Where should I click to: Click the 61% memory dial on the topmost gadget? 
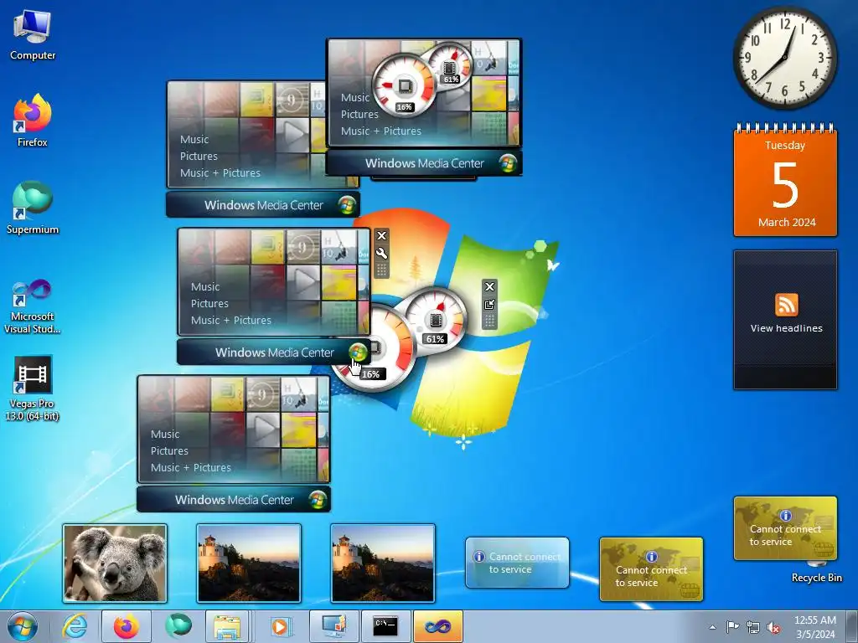pos(450,67)
